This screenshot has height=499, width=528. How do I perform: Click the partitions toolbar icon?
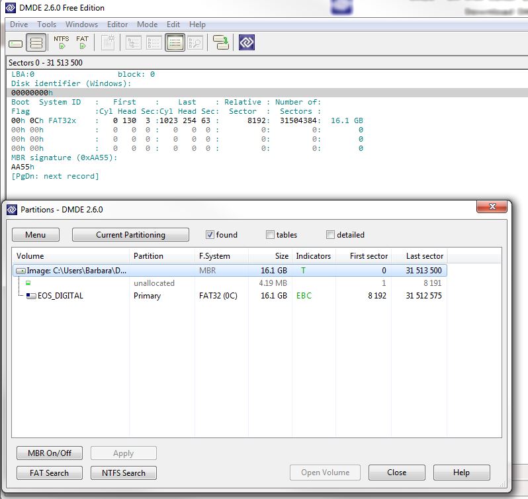pos(36,43)
